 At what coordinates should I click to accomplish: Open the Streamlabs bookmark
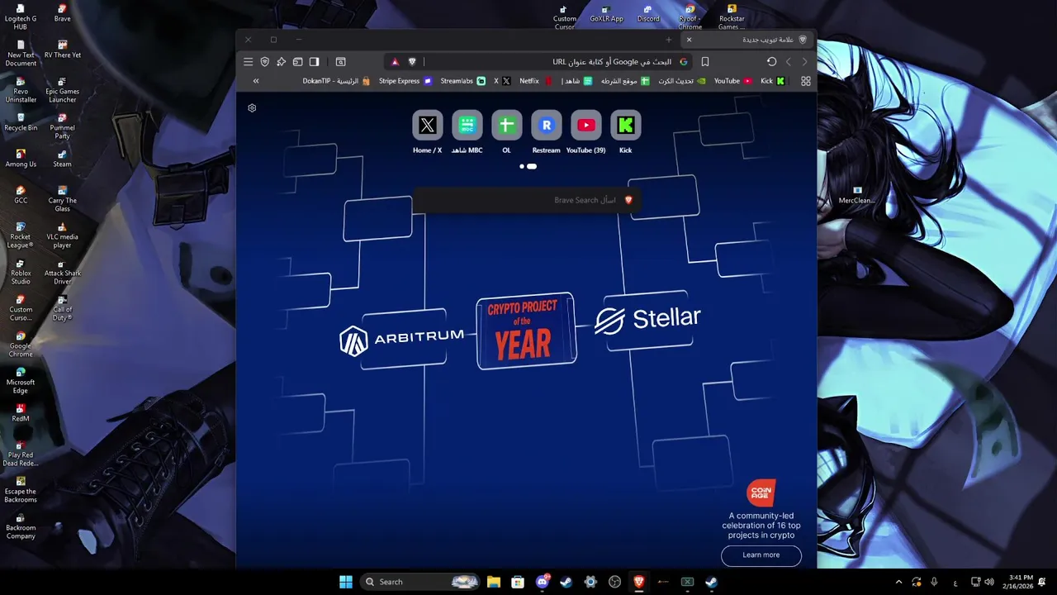point(463,81)
